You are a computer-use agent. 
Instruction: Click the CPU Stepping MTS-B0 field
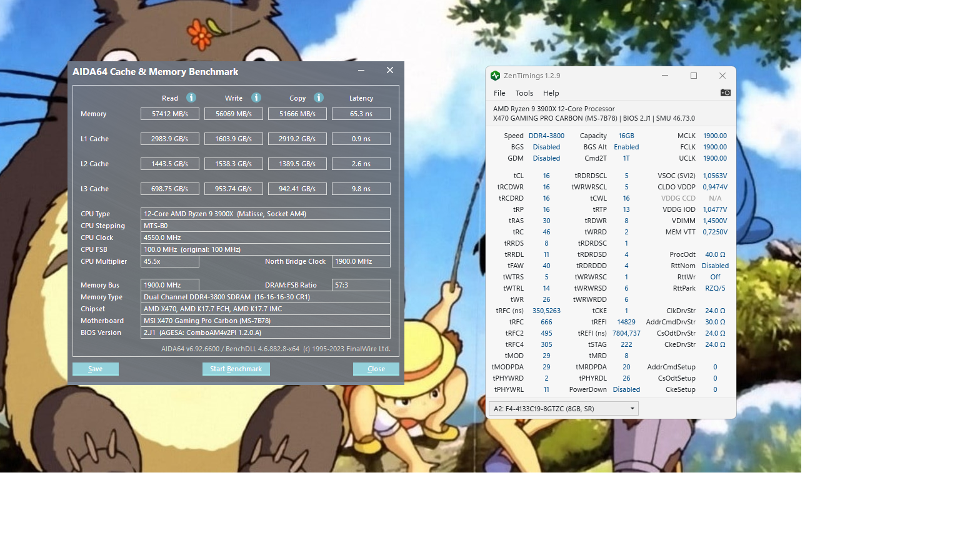click(x=266, y=226)
